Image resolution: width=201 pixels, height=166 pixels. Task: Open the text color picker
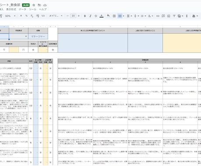coord(101,16)
